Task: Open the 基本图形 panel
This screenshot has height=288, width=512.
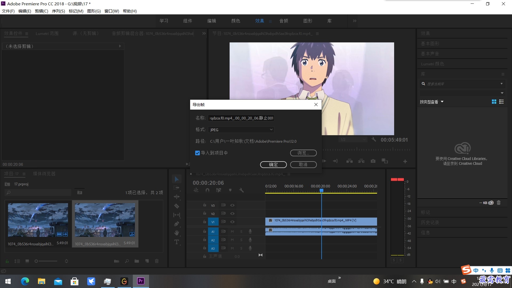Action: pyautogui.click(x=430, y=43)
